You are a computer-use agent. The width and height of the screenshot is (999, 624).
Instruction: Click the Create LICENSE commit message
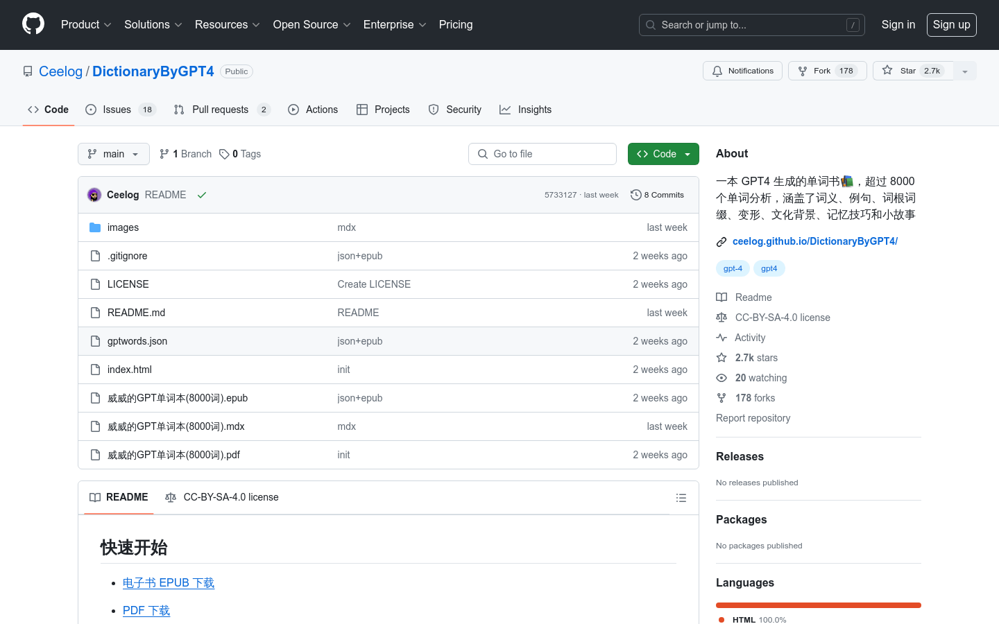coord(374,284)
